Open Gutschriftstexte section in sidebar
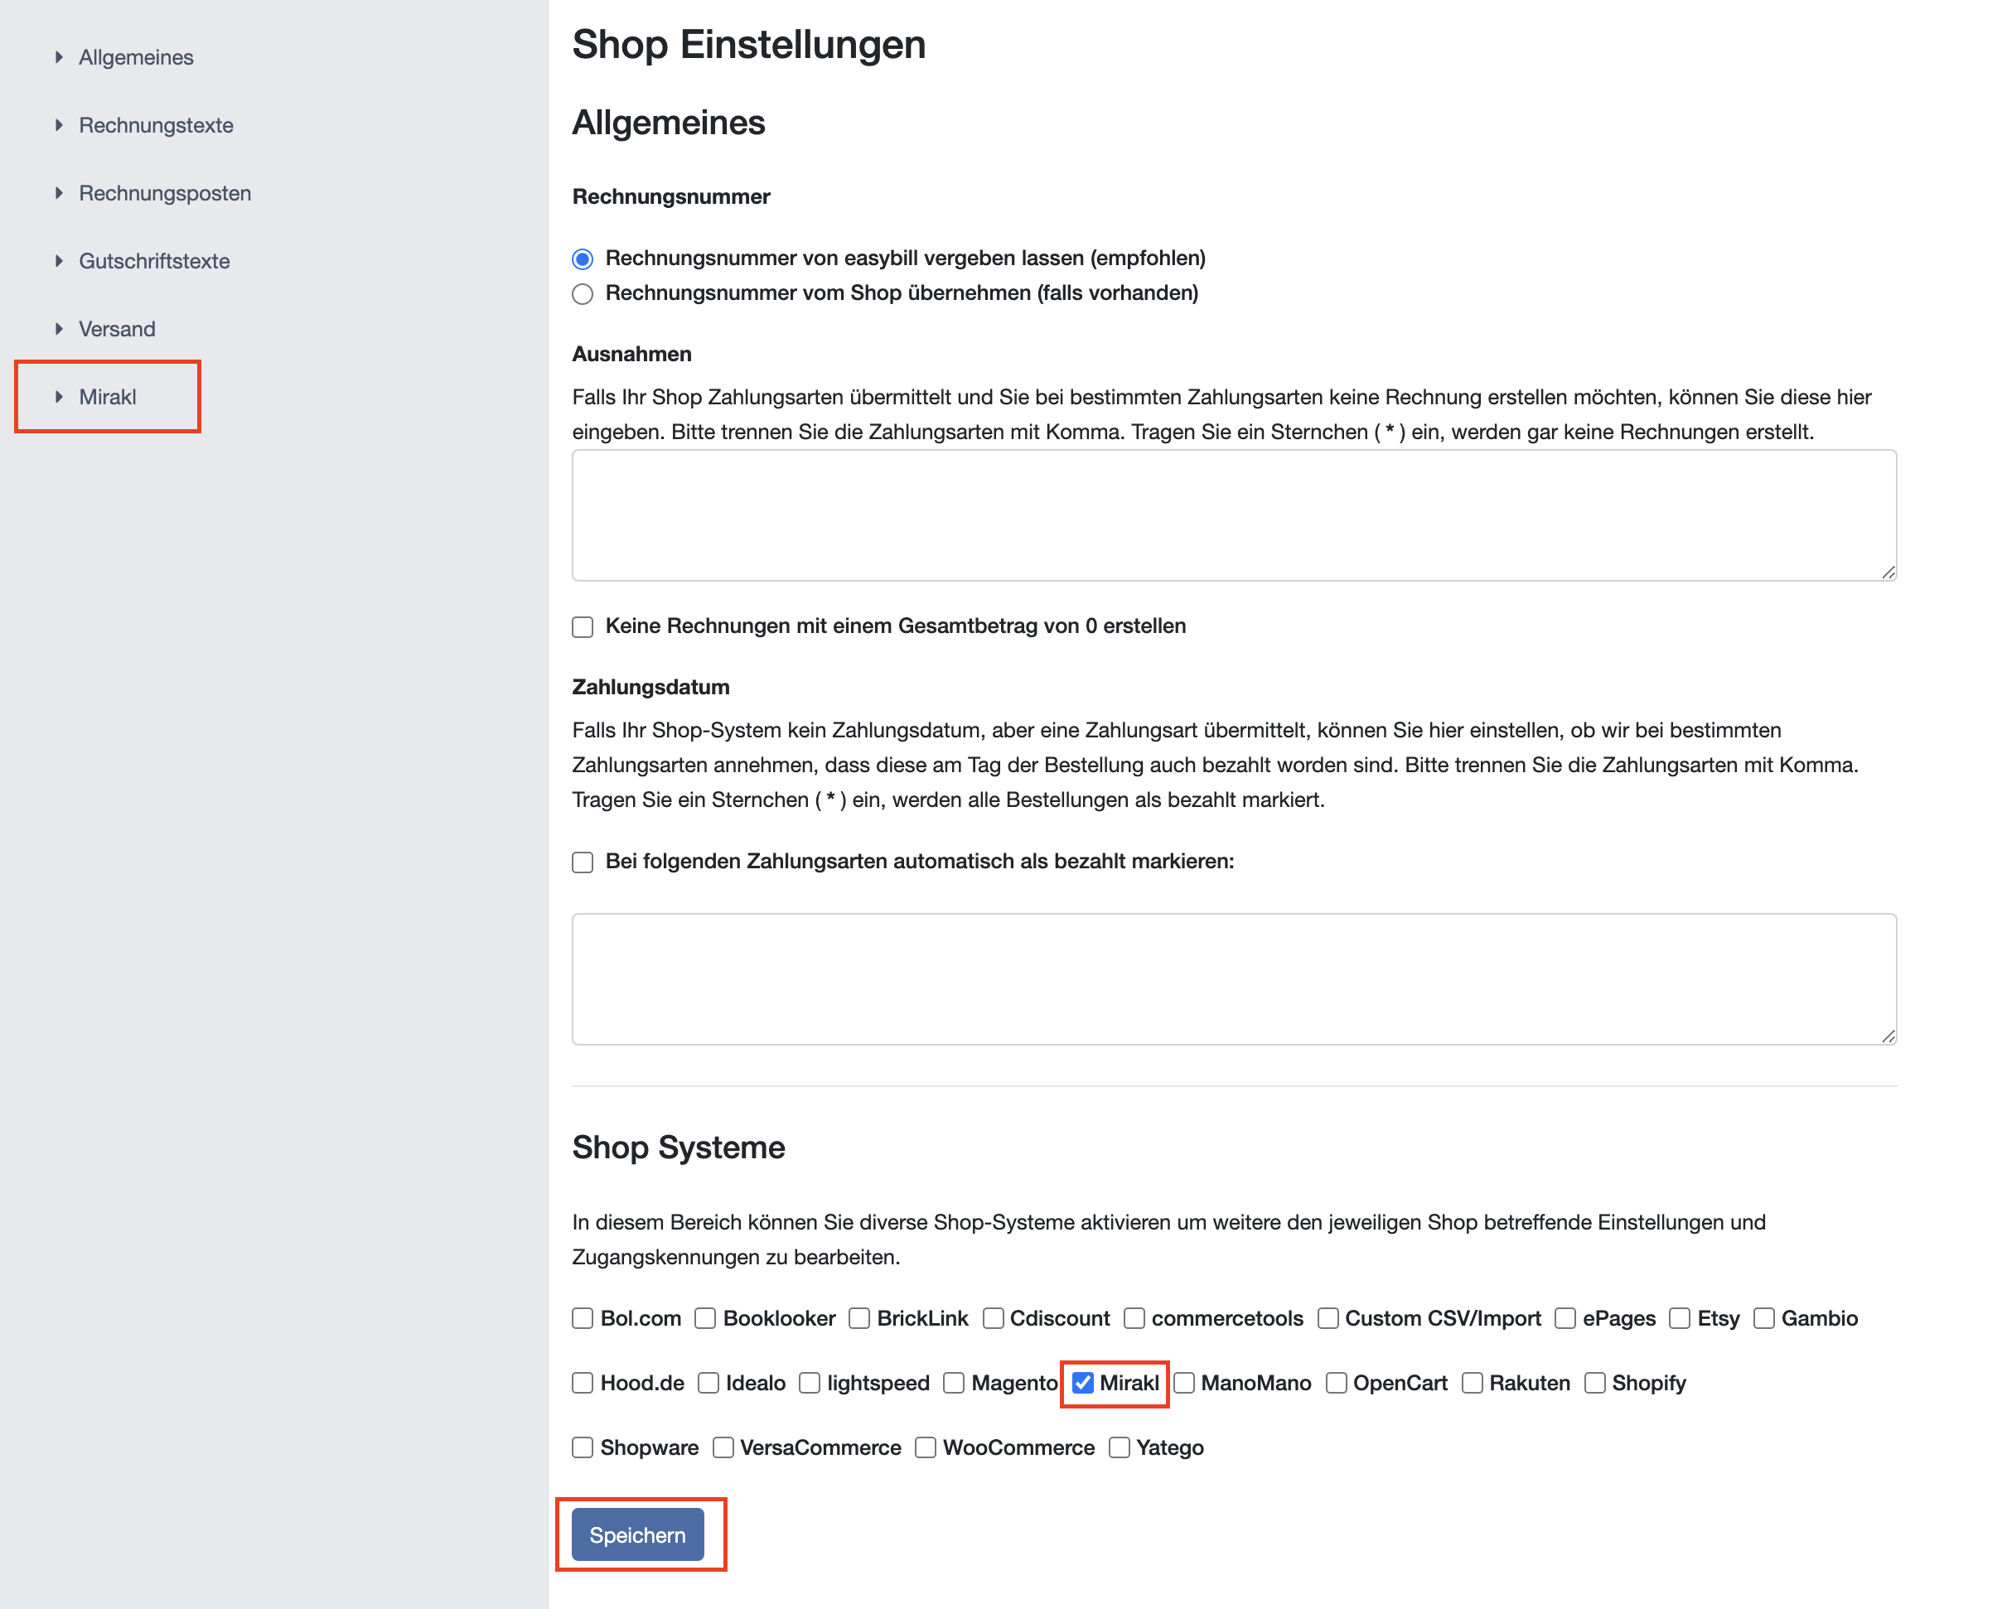Viewport: 2007px width, 1609px height. [x=154, y=262]
